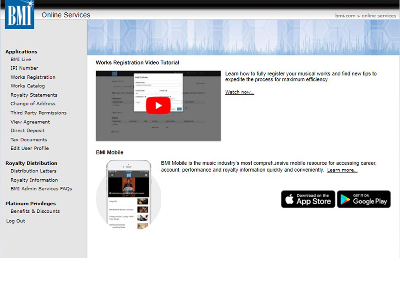
Task: Open the Change of Address page
Action: point(33,104)
